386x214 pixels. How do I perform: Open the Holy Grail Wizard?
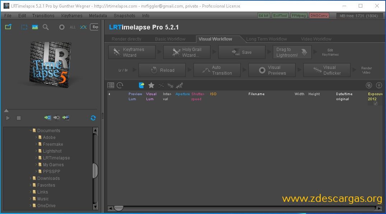tap(187, 52)
